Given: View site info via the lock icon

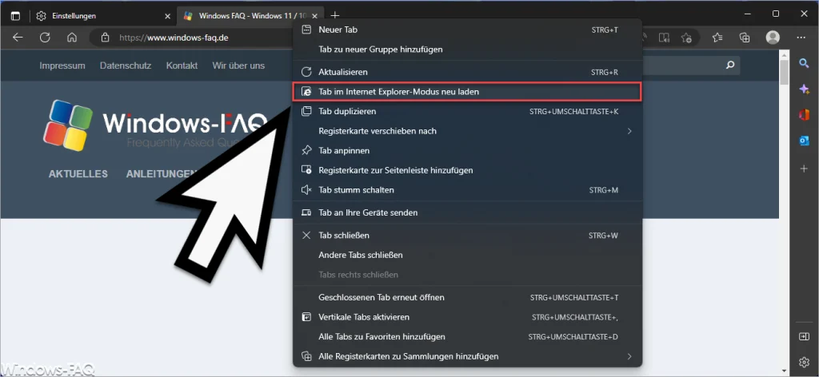Looking at the screenshot, I should pos(105,38).
